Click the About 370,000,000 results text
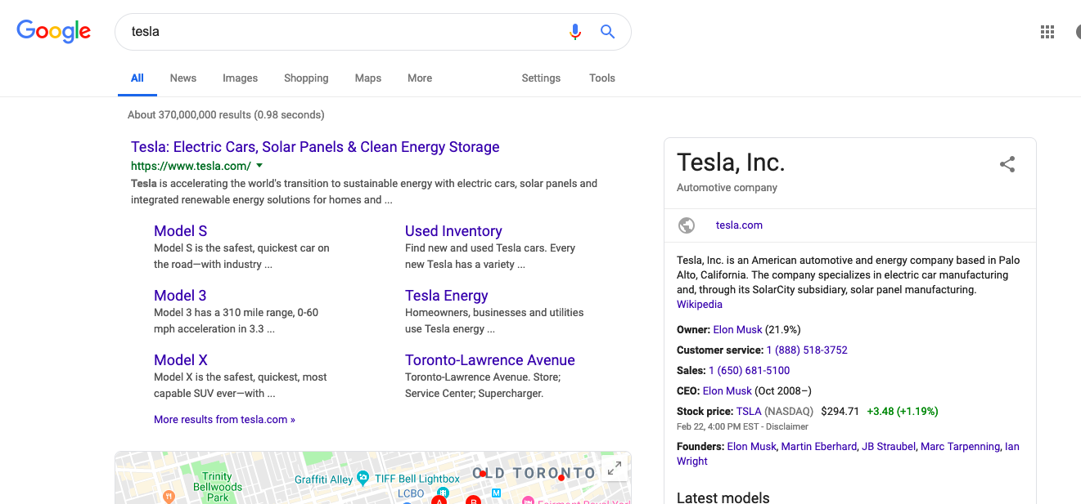 [226, 115]
